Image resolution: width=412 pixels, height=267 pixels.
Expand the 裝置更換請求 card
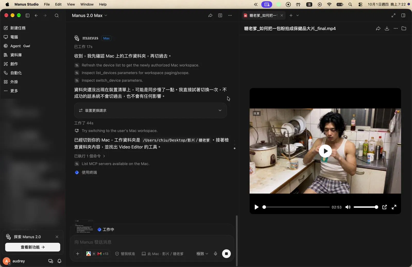150,111
